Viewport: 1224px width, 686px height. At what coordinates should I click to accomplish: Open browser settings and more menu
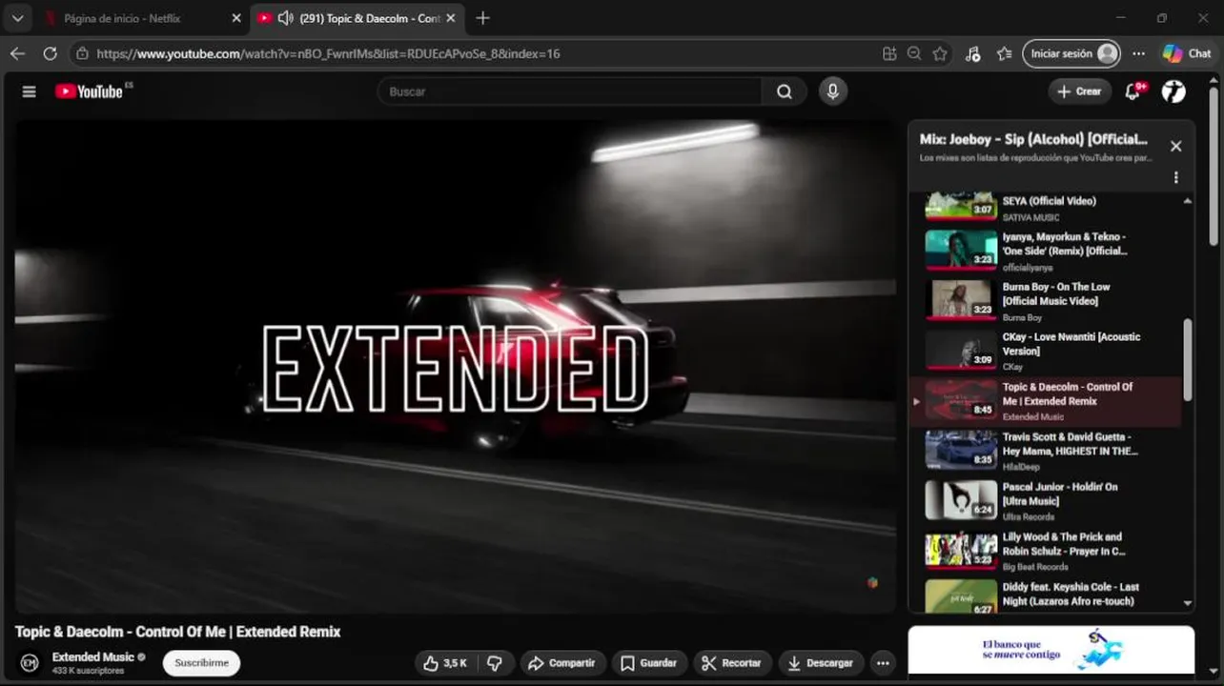tap(1138, 53)
